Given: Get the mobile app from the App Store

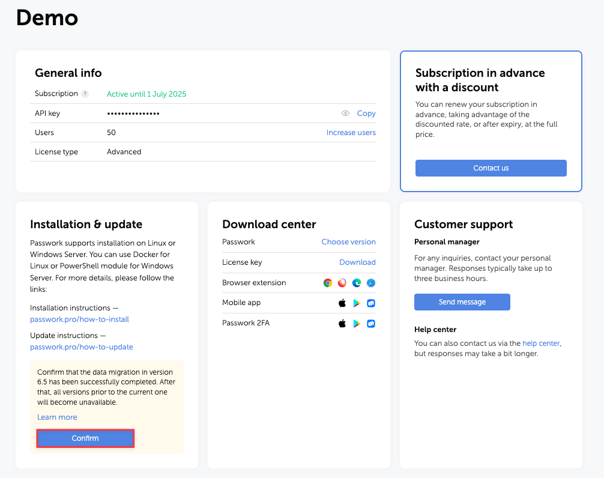Looking at the screenshot, I should (342, 303).
